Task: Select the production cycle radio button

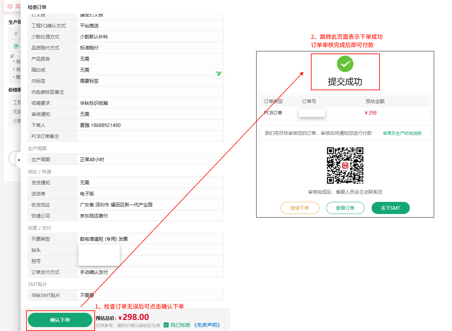Action: [x=16, y=46]
